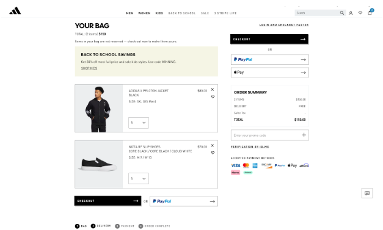Open the Women menu

144,13
